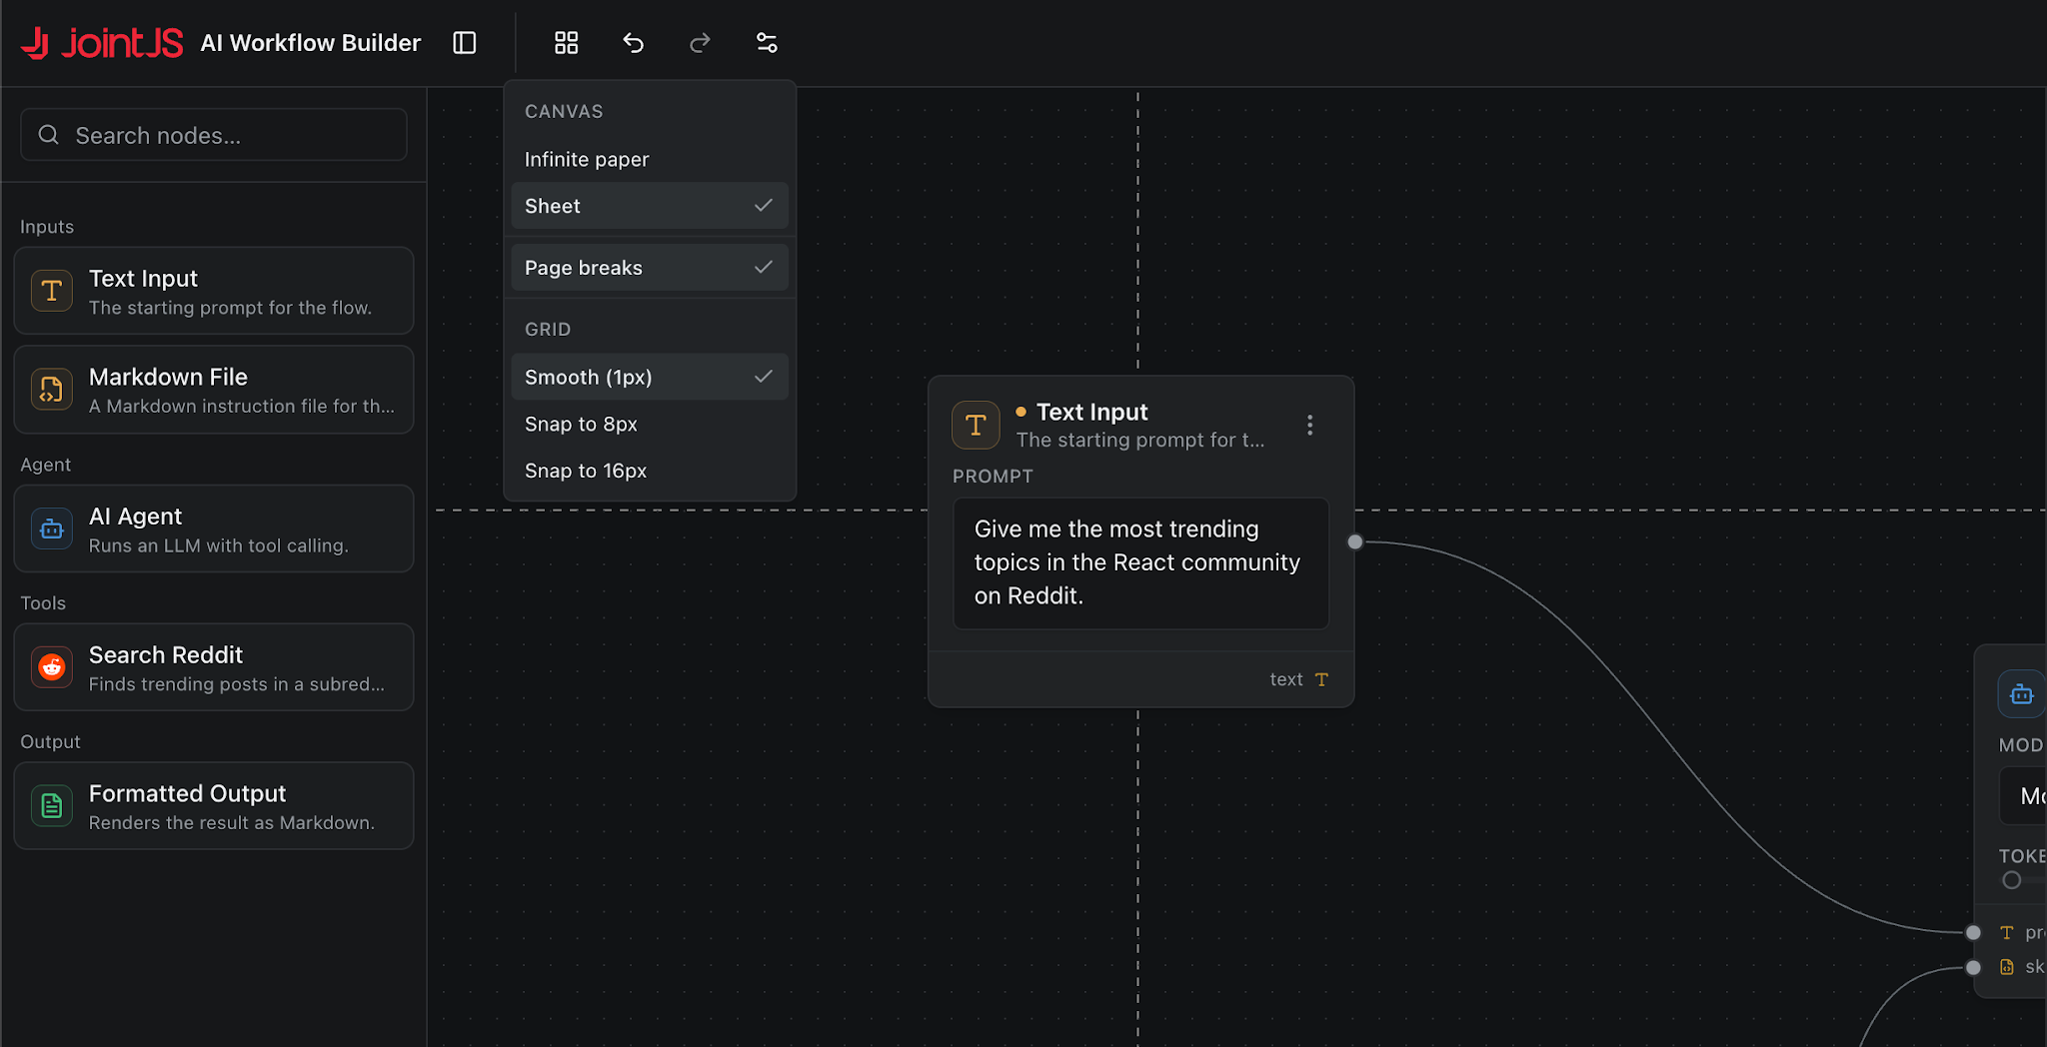Click the prompt text area in Text Input node
The height and width of the screenshot is (1047, 2047).
pos(1140,563)
